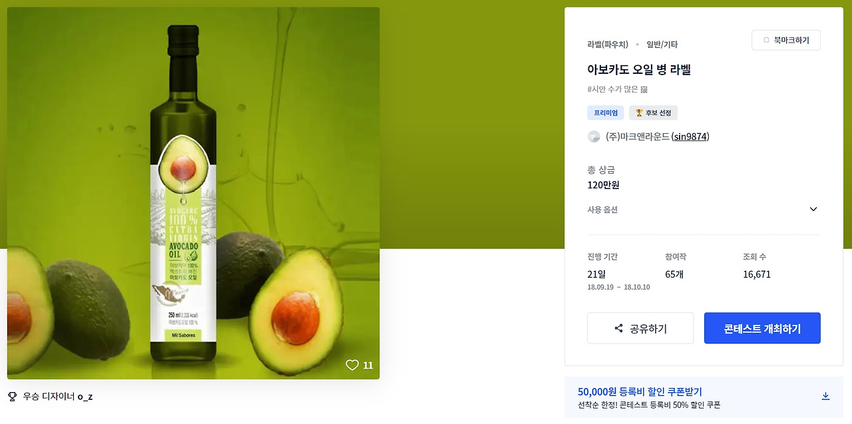852x424 pixels.
Task: Click the (주)마크앤라운드 company name
Action: (x=638, y=136)
